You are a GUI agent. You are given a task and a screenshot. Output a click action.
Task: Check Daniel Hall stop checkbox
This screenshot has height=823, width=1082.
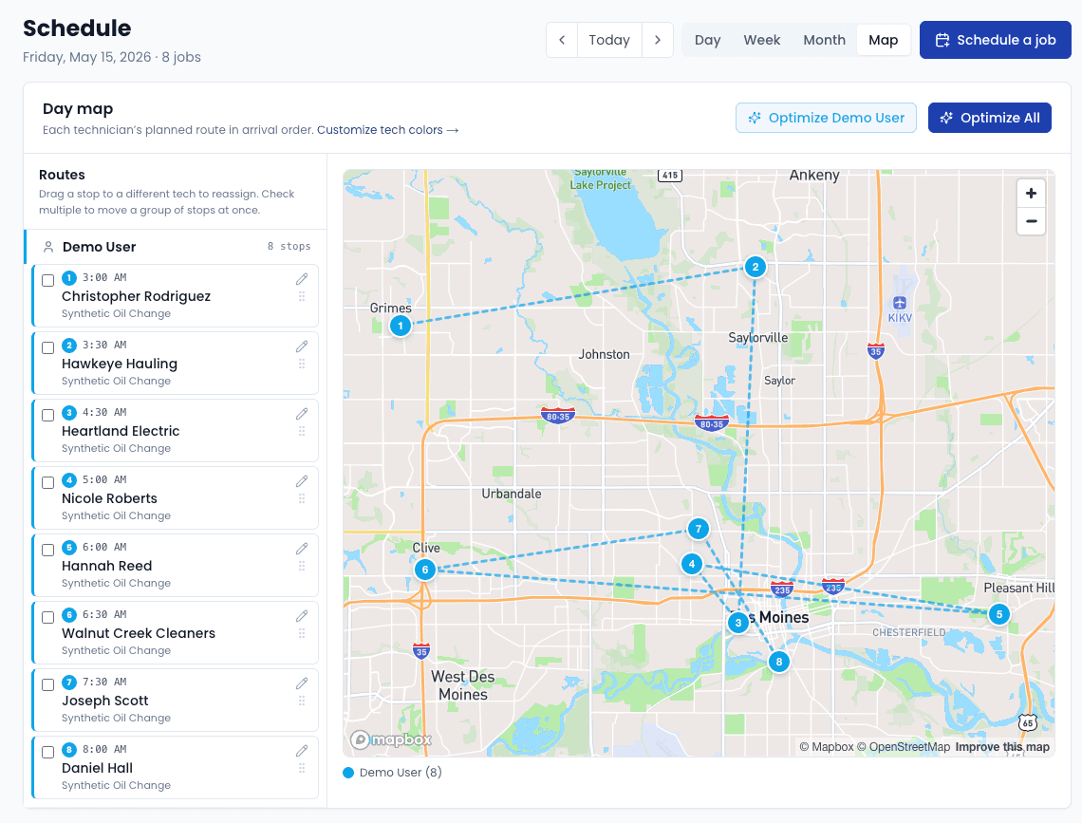click(47, 752)
